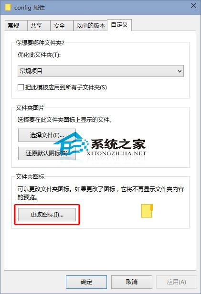Click the yellow folder icon preview
Viewport: 201px width, 294px height.
[x=147, y=211]
